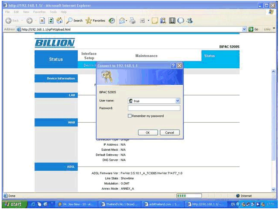The width and height of the screenshot is (280, 210).
Task: Select the highlighted Status tab on right
Action: pyautogui.click(x=210, y=56)
